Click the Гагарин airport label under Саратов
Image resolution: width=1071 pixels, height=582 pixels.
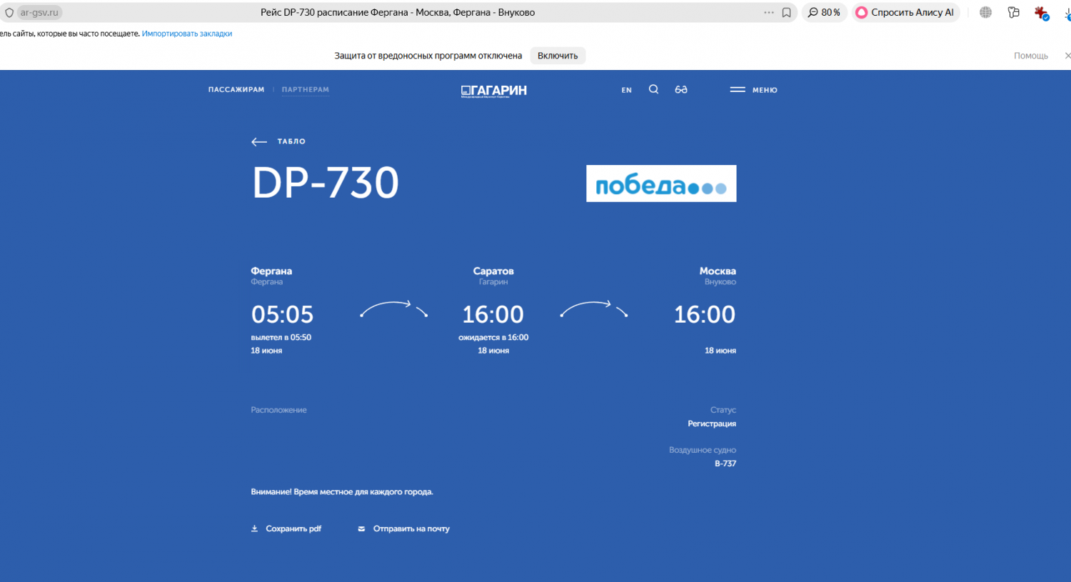(493, 282)
